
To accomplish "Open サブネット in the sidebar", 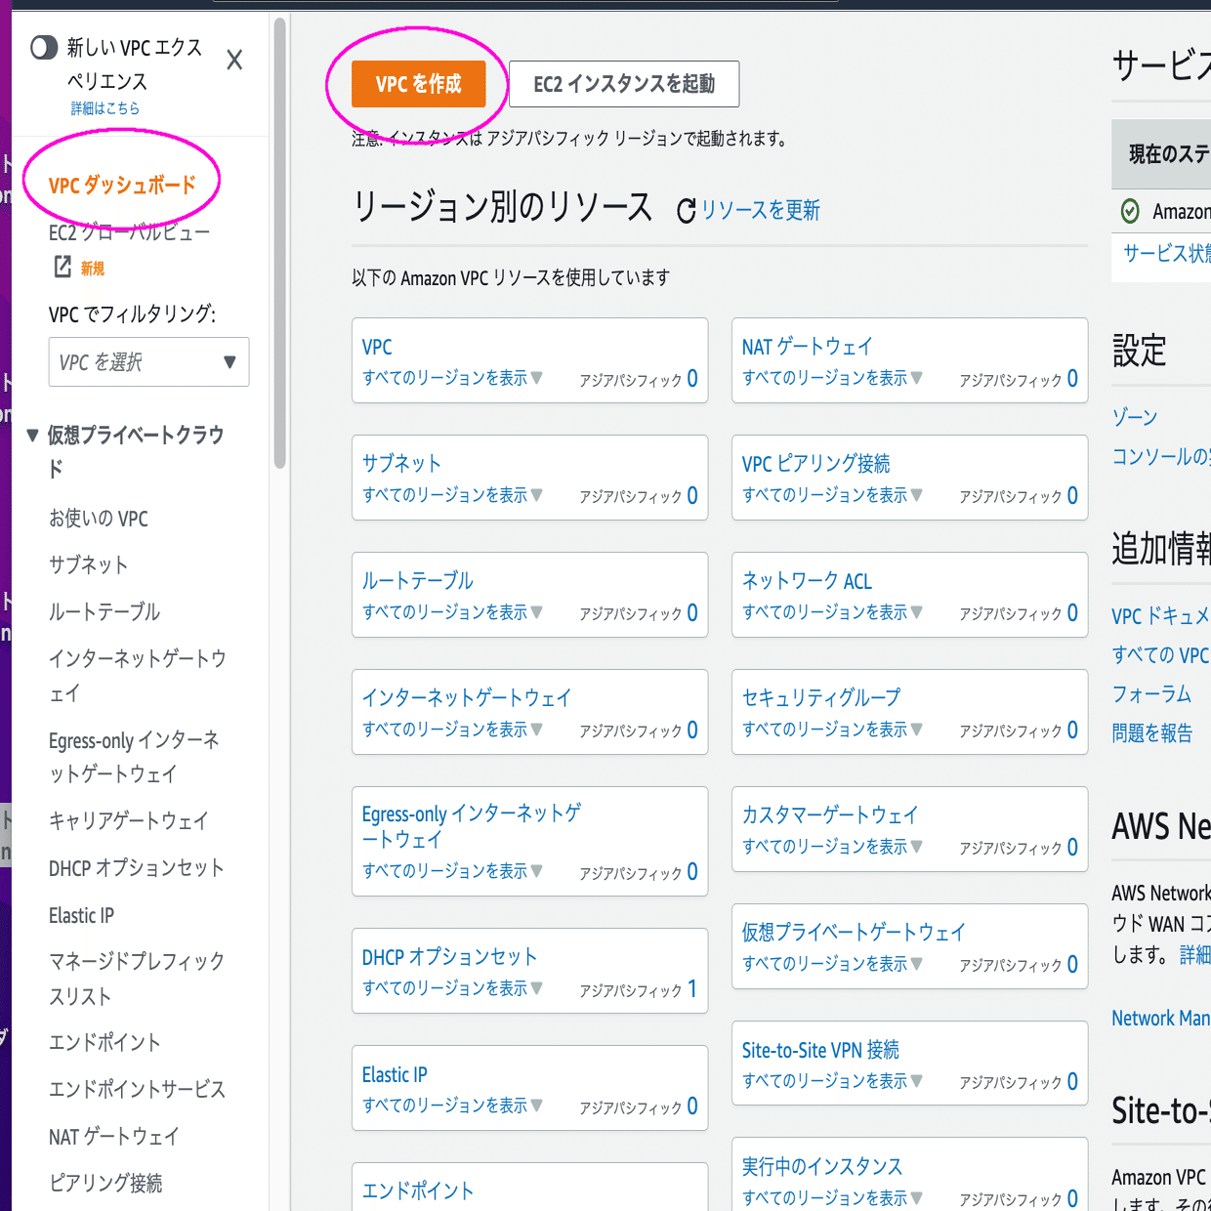I will tap(88, 564).
